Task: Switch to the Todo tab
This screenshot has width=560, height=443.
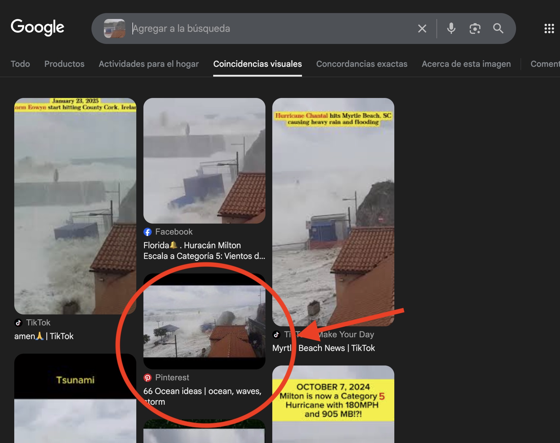Action: pos(20,64)
